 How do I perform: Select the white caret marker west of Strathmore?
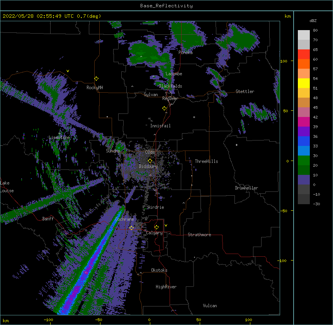tap(169, 234)
